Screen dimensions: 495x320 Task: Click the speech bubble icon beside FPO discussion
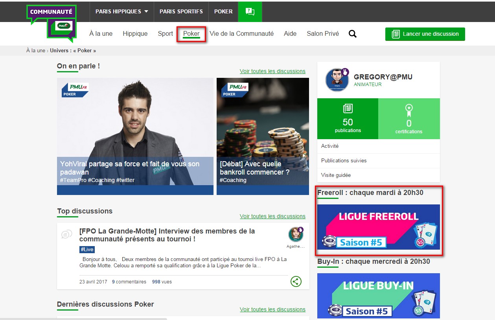coord(67,234)
